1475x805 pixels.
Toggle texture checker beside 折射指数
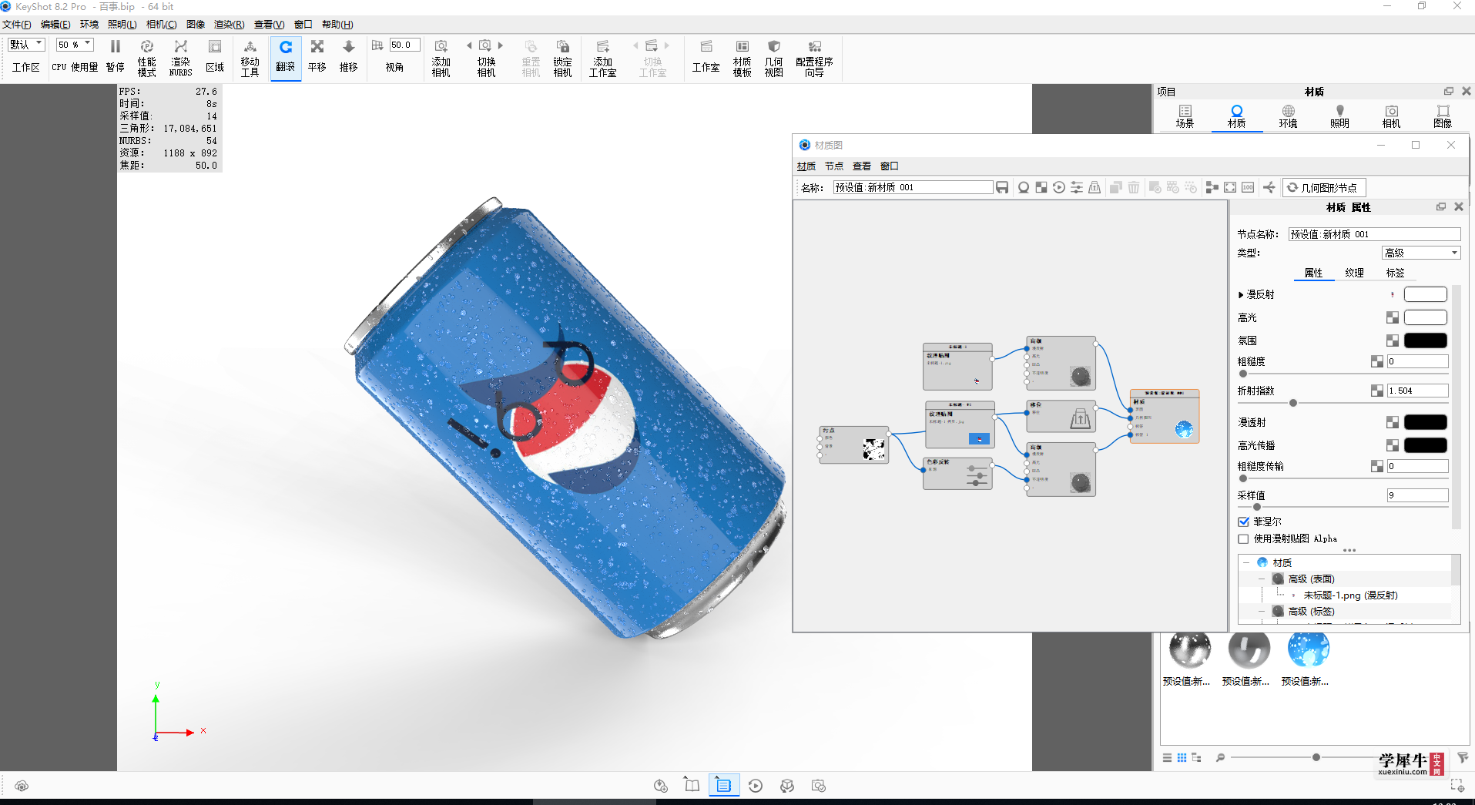[x=1377, y=391]
